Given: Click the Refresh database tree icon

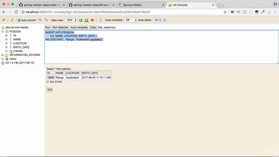Looking at the screenshot, I should (12, 20).
